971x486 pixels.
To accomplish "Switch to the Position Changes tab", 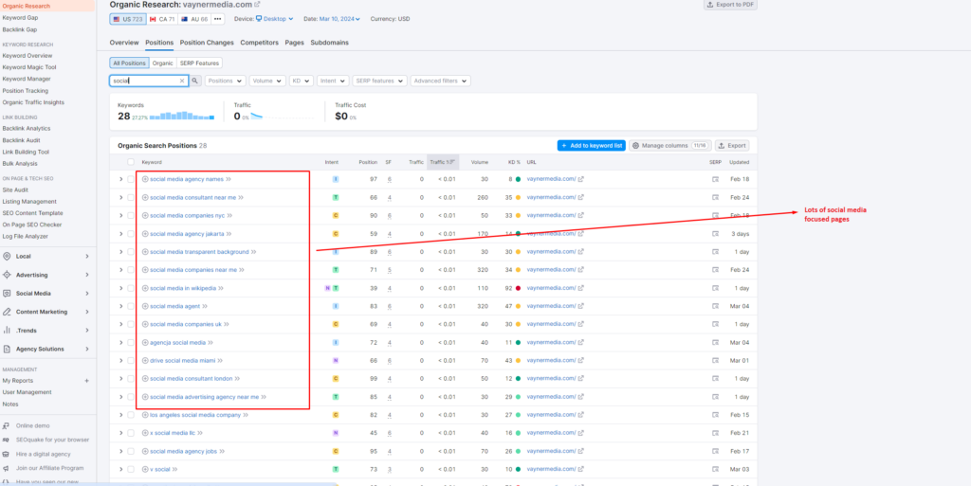I will tap(207, 43).
